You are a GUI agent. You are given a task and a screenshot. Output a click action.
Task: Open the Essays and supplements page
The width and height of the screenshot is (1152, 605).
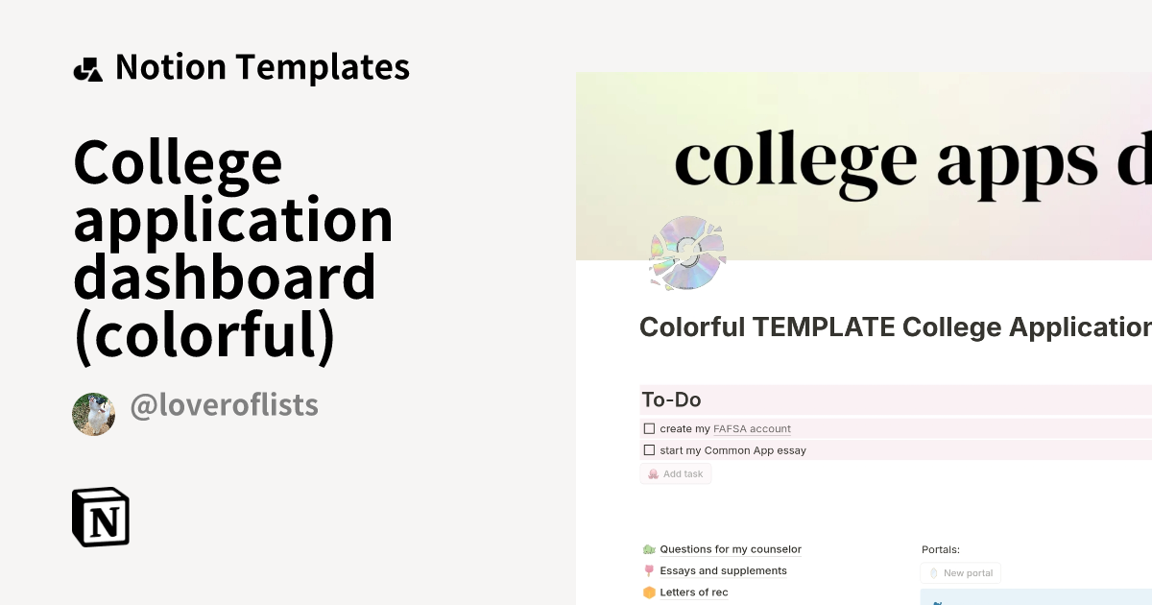click(x=723, y=571)
